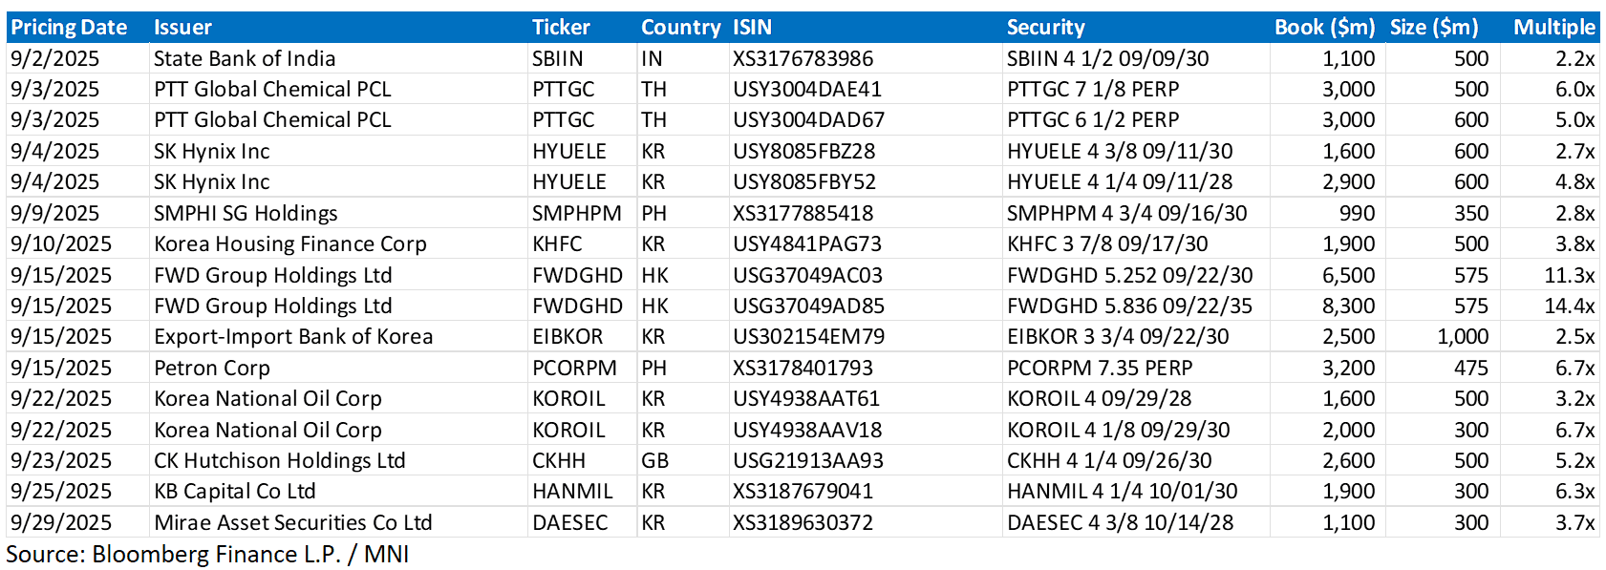Click the Pricing Date column header
Screen dimensions: 1606x570
[69, 28]
